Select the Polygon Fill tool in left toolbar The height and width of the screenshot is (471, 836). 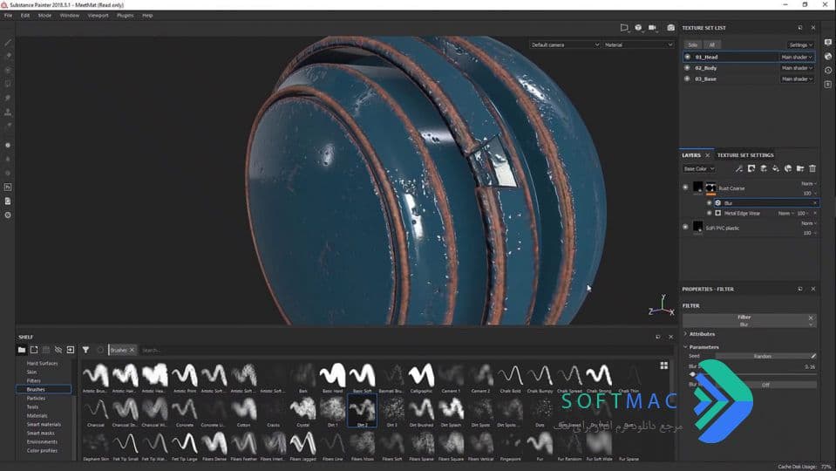click(8, 84)
